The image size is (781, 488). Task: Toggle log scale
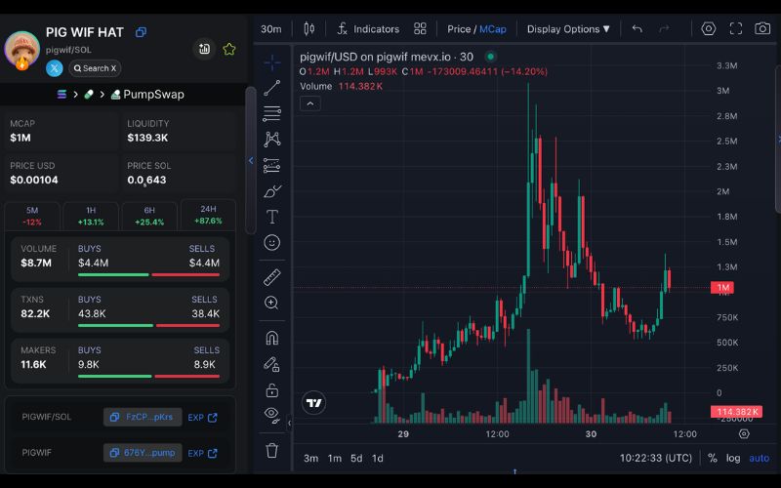733,458
